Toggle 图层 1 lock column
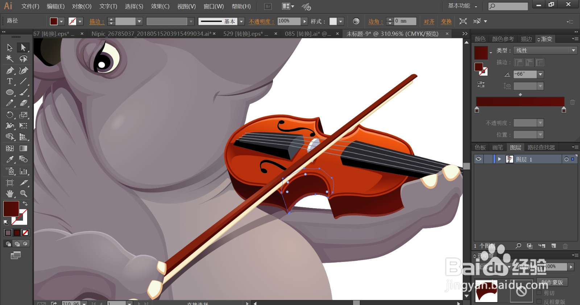Viewport: 580px width, 305px height. (488, 159)
